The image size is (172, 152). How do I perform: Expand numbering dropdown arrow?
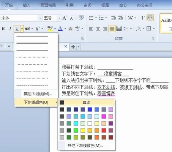tap(106, 18)
